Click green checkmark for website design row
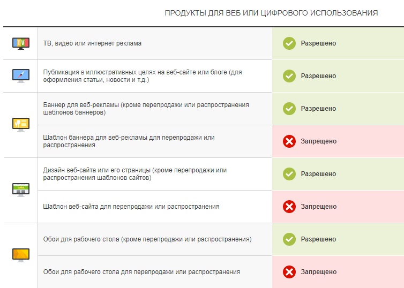The height and width of the screenshot is (288, 404). 289,174
